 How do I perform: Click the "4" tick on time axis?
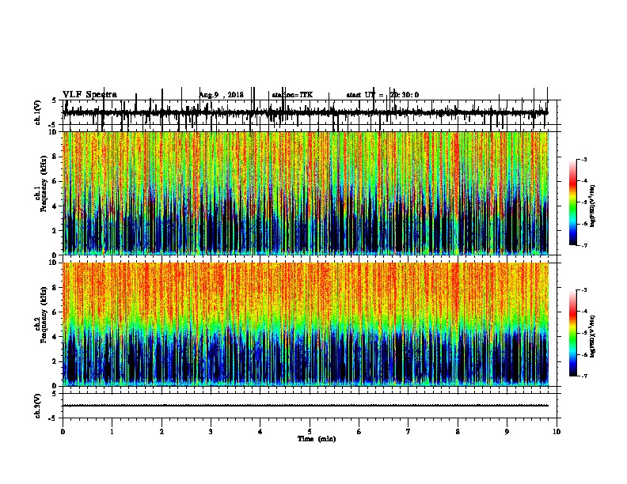tap(260, 432)
